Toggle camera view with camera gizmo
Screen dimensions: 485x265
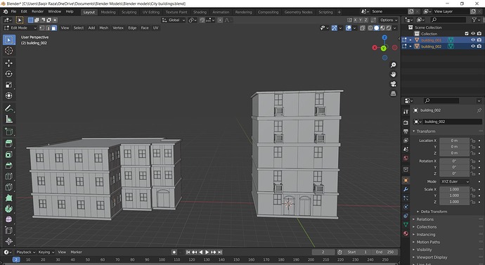pyautogui.click(x=393, y=84)
